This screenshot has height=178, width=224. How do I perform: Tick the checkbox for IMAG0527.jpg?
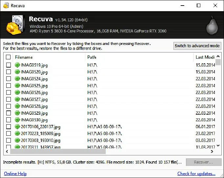pos(9,99)
